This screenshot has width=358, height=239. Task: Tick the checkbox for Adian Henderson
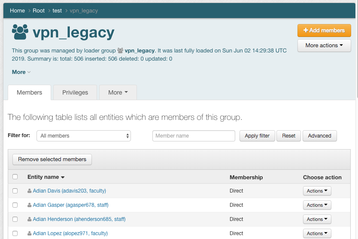pyautogui.click(x=15, y=219)
